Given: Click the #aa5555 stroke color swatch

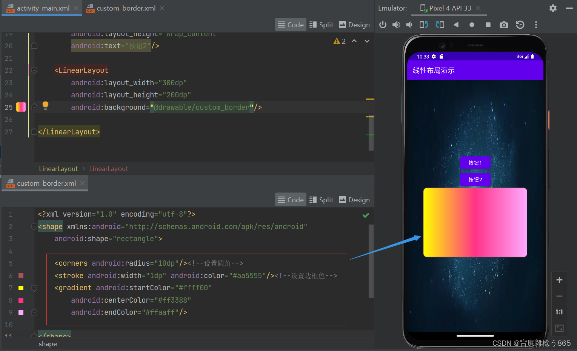Looking at the screenshot, I should (x=21, y=276).
